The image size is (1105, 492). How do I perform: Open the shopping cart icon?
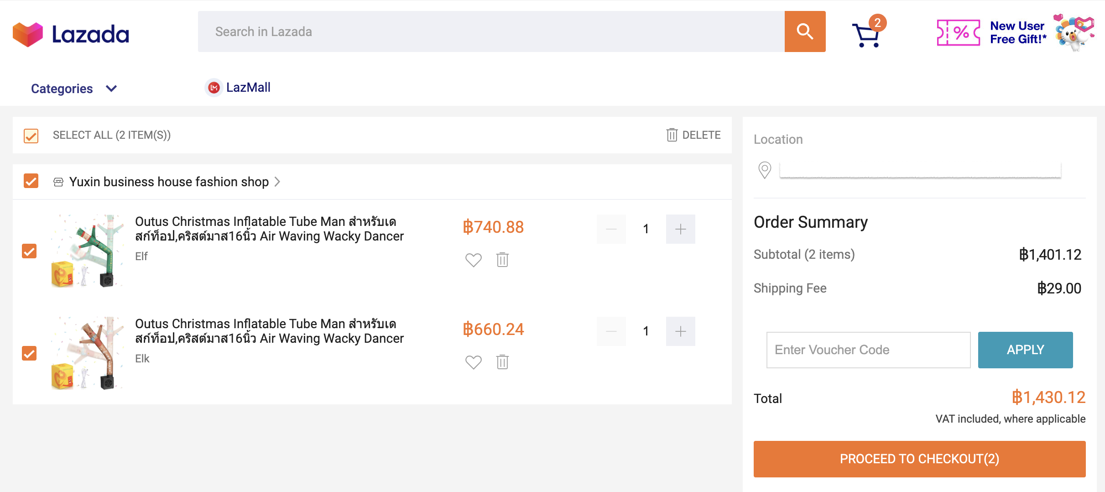(866, 34)
